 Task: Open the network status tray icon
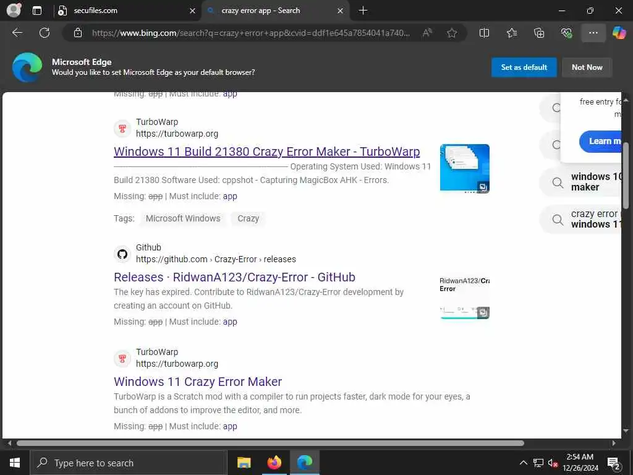coord(538,463)
